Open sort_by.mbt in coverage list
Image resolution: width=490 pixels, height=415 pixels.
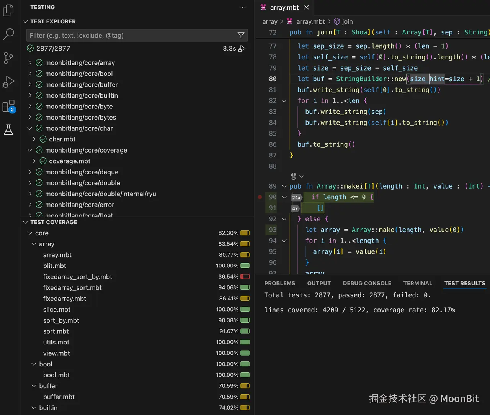point(61,320)
